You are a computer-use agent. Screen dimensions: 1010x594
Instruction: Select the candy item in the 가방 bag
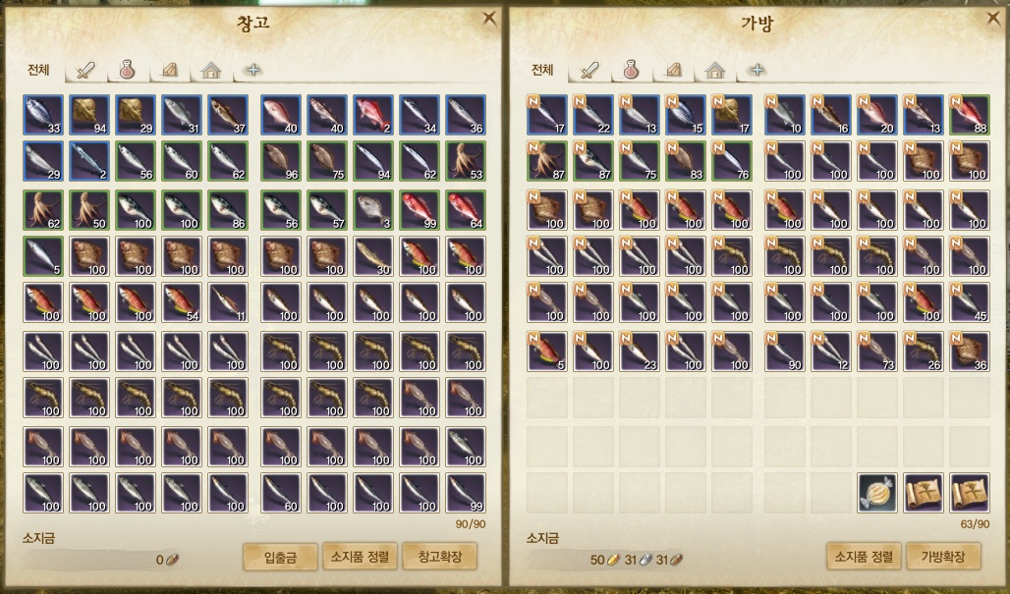(876, 493)
